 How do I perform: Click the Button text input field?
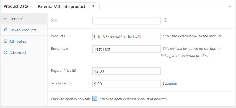pos(126,49)
